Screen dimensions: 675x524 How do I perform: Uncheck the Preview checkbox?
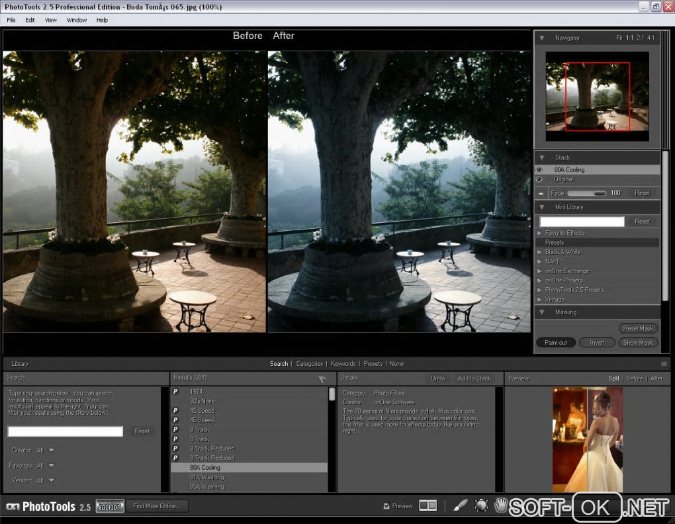click(386, 506)
